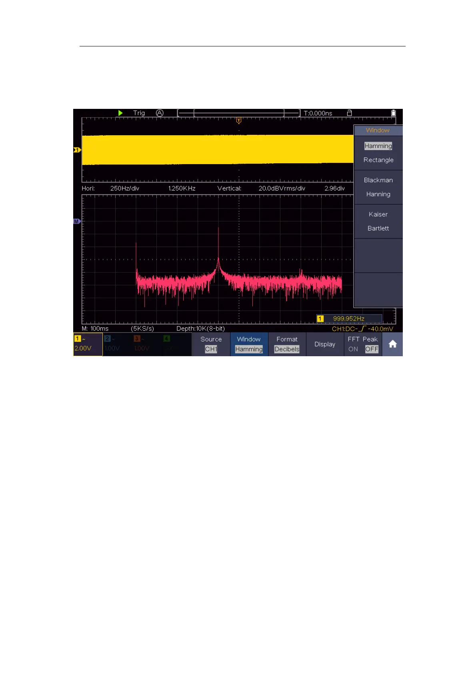Choose the Kaiser window option
This screenshot has width=476, height=674.
[378, 214]
